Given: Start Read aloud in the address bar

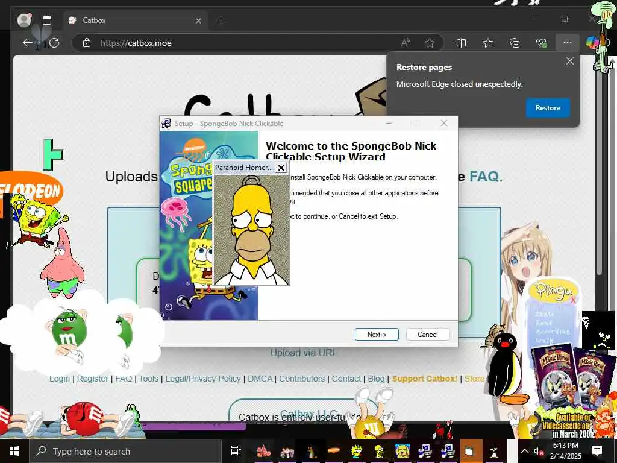Looking at the screenshot, I should point(406,43).
